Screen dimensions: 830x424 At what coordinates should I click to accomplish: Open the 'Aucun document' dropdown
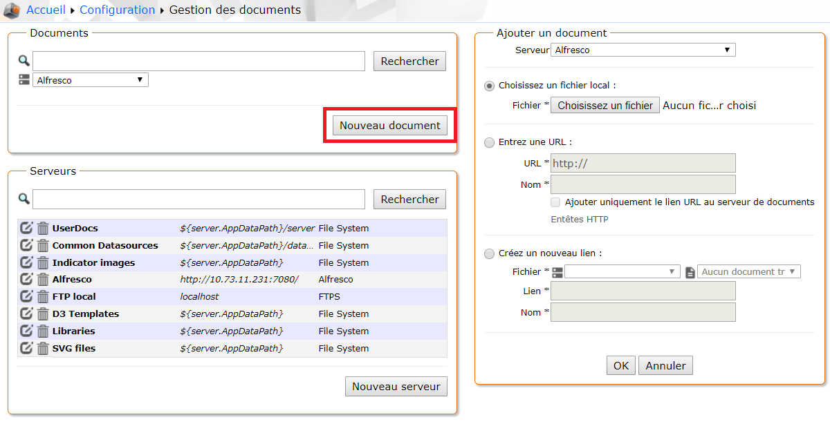click(748, 272)
